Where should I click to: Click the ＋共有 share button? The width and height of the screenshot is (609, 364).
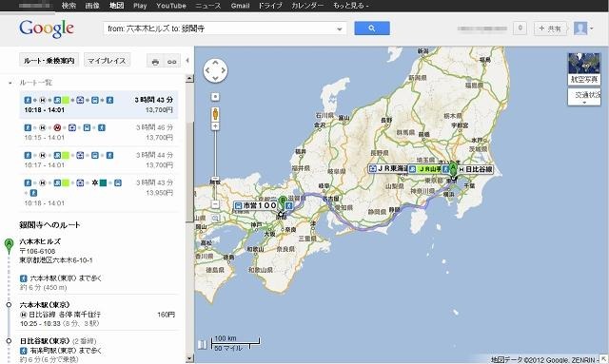[x=550, y=29]
